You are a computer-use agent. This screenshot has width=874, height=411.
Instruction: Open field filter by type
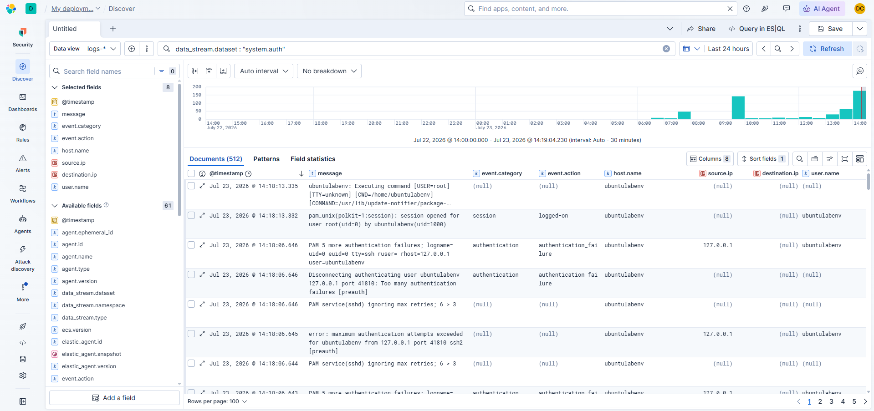tap(167, 71)
